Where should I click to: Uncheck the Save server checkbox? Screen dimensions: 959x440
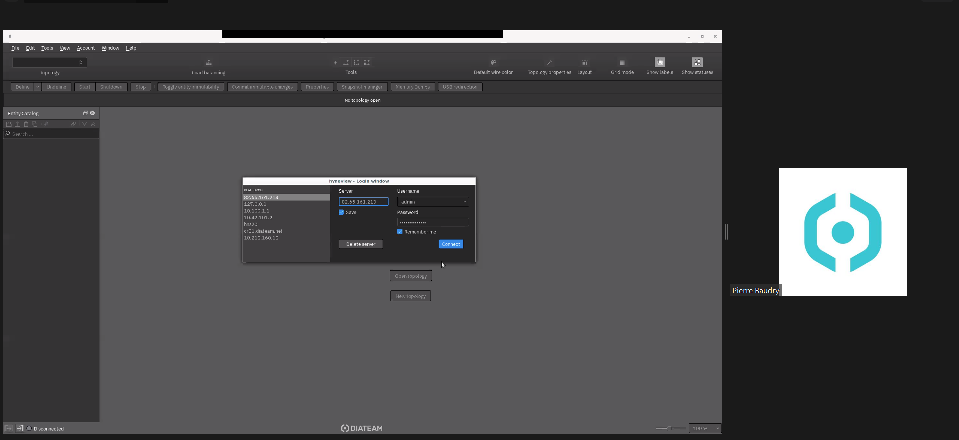point(342,212)
